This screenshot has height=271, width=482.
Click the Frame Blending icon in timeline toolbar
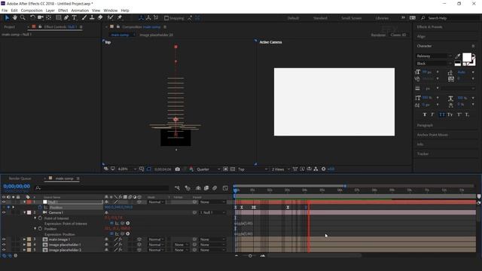click(206, 188)
